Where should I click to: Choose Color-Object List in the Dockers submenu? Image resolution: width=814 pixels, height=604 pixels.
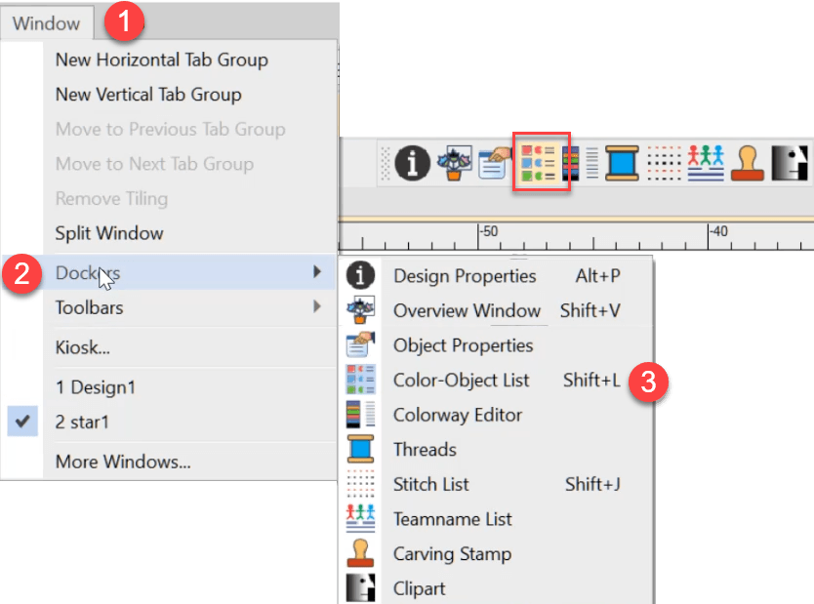pyautogui.click(x=461, y=381)
